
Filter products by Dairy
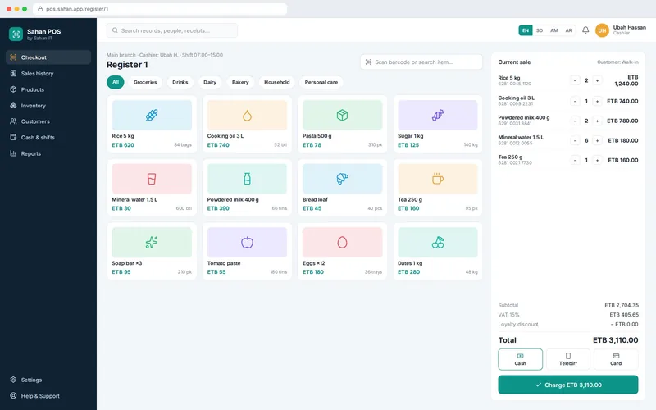[210, 82]
